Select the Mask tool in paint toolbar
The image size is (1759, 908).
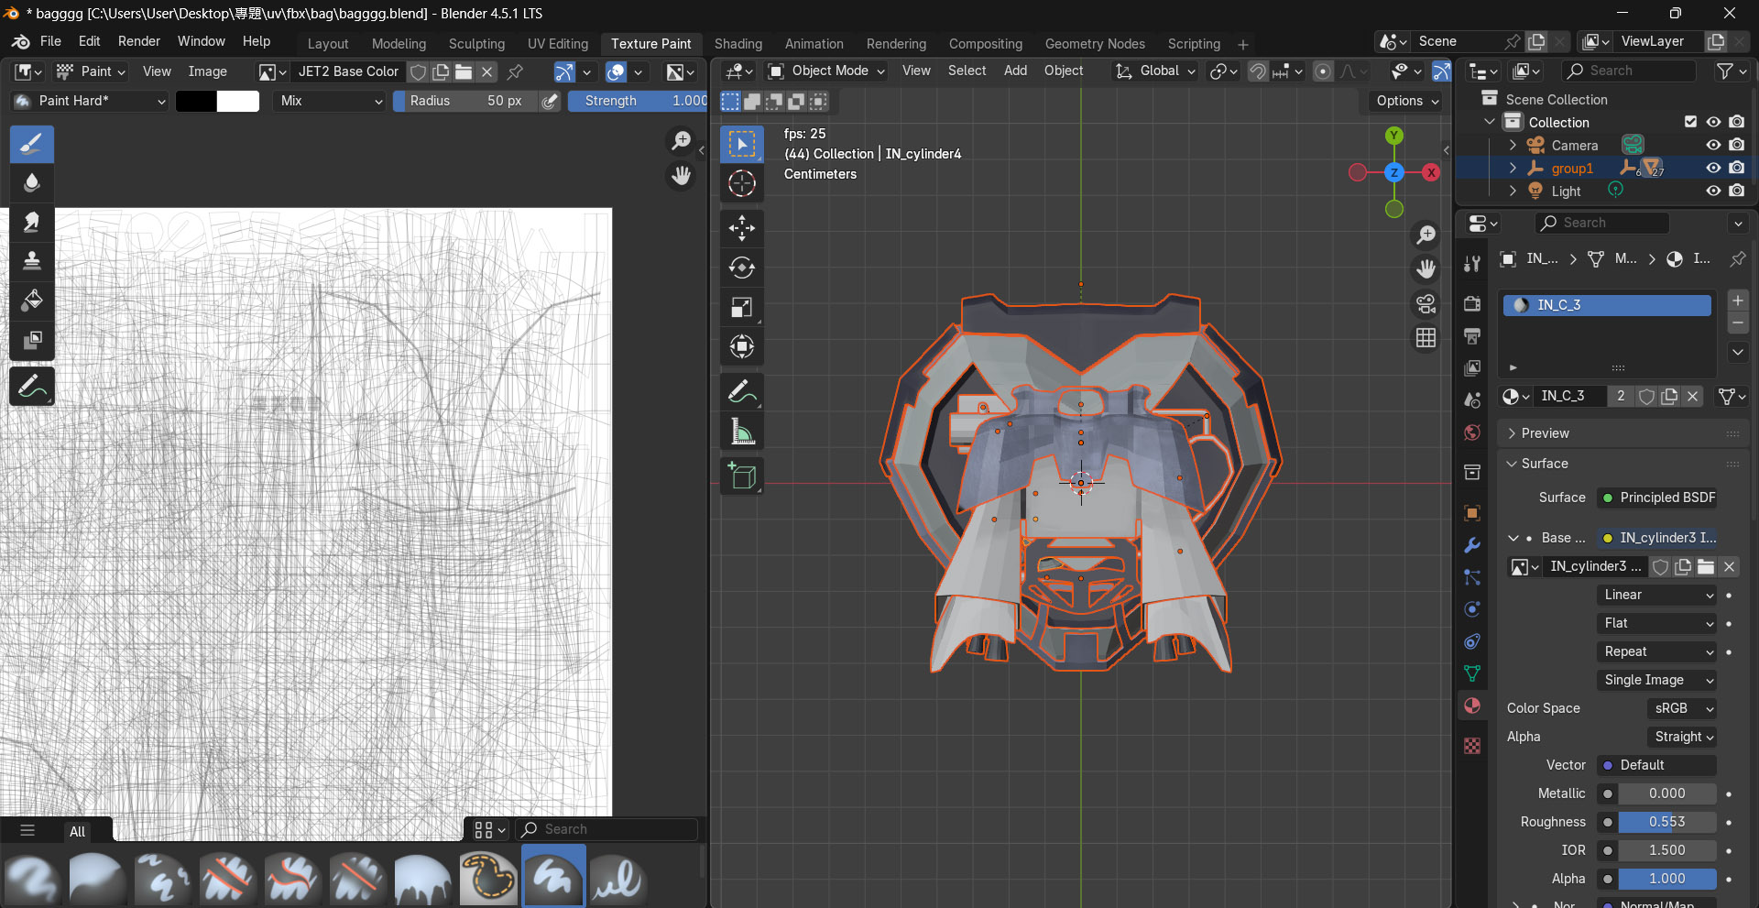pyautogui.click(x=32, y=340)
